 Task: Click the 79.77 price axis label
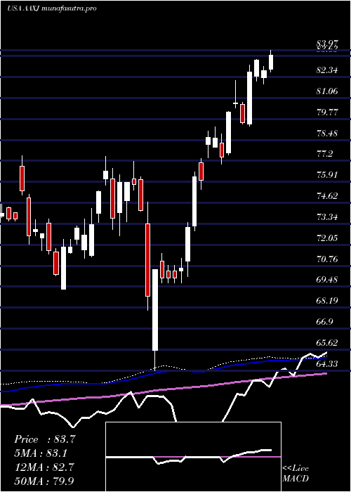[327, 112]
